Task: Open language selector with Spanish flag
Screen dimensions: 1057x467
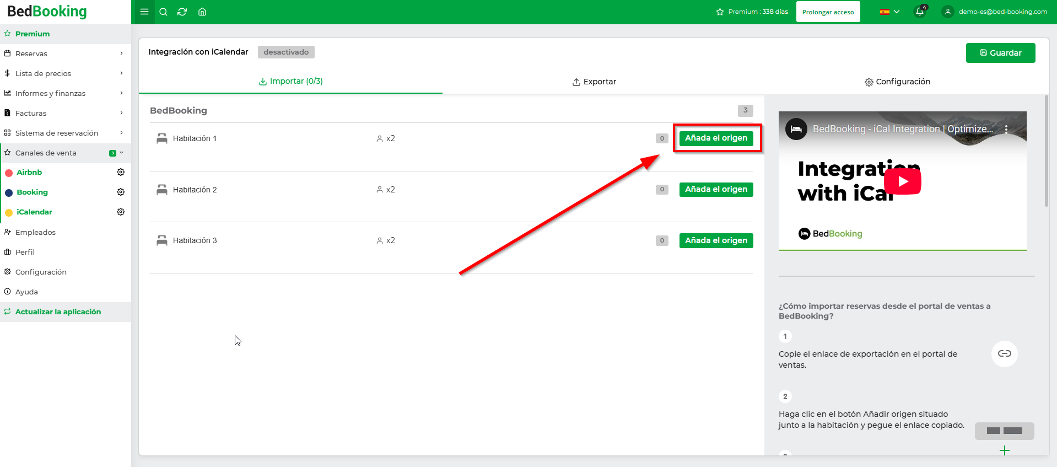Action: tap(889, 12)
